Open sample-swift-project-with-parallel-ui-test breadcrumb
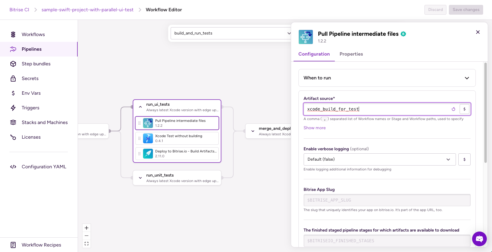Screen dimensions: 492x252 pyautogui.click(x=87, y=10)
